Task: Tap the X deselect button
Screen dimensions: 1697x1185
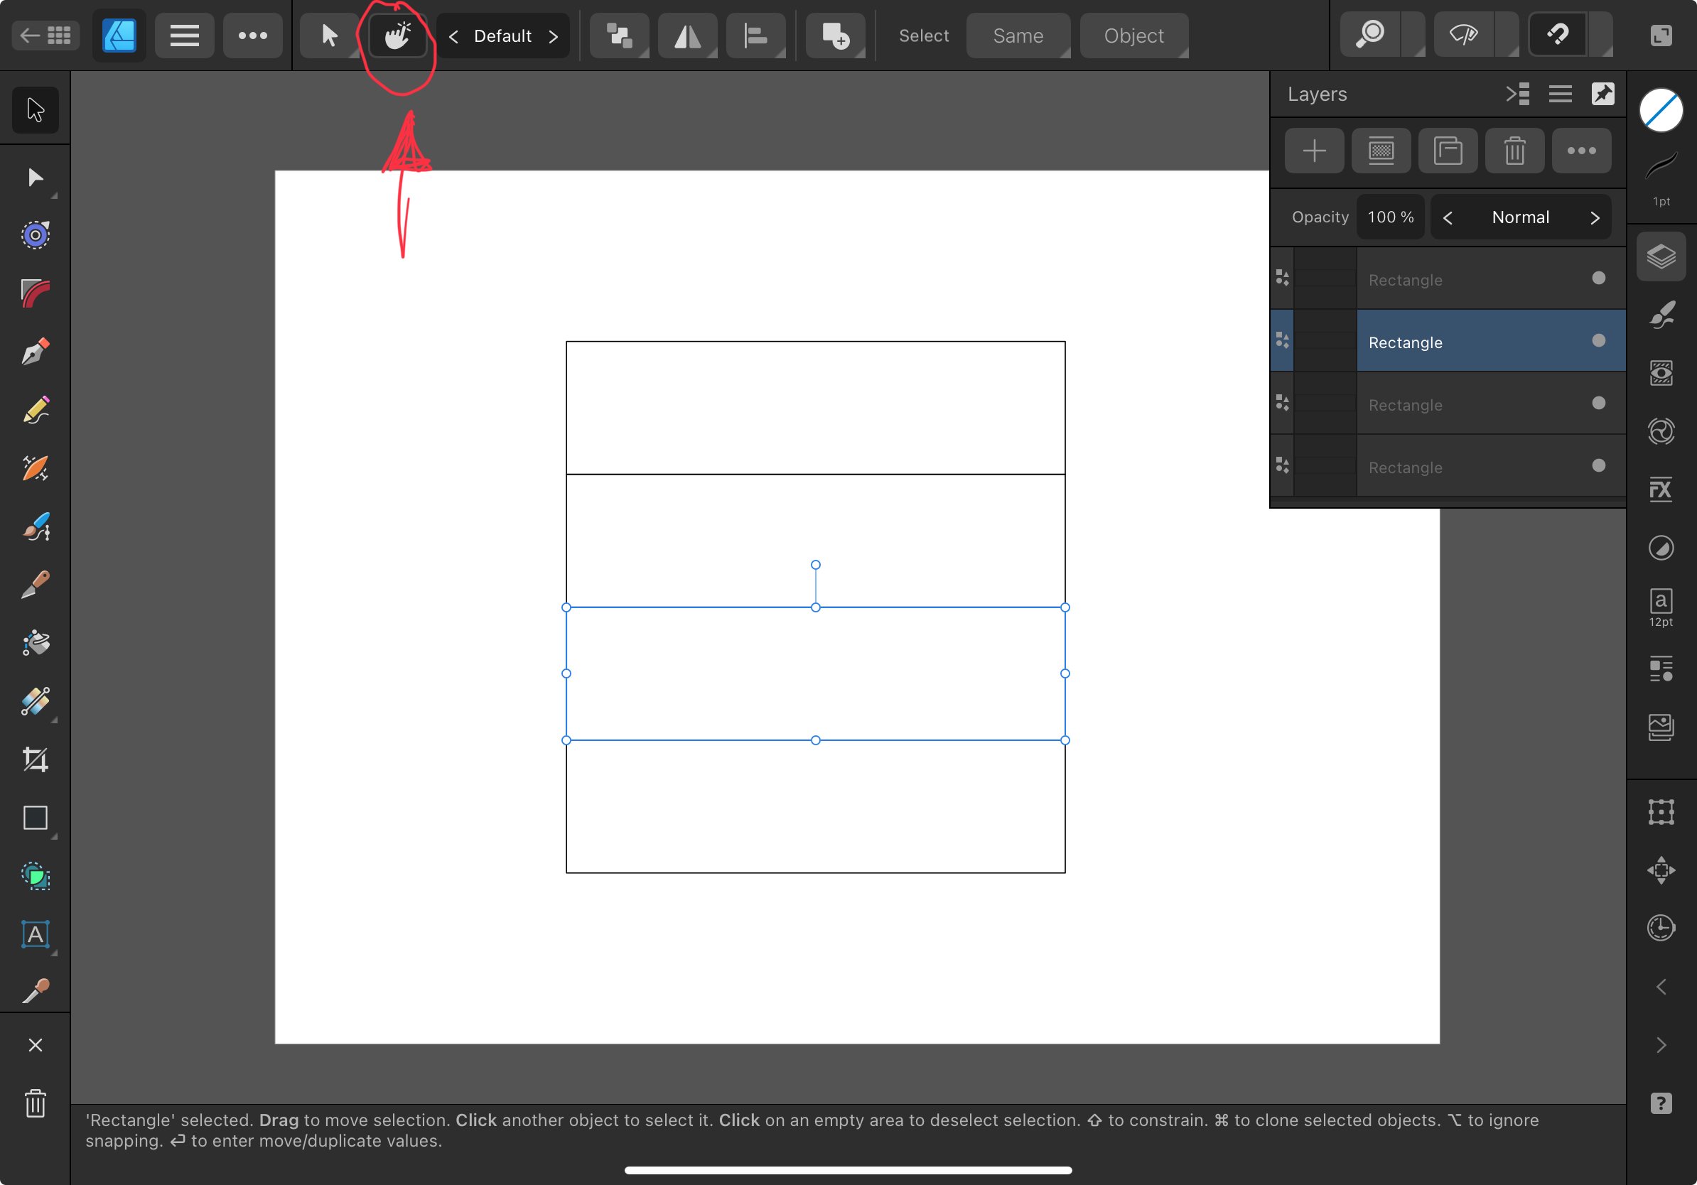Action: (x=35, y=1044)
